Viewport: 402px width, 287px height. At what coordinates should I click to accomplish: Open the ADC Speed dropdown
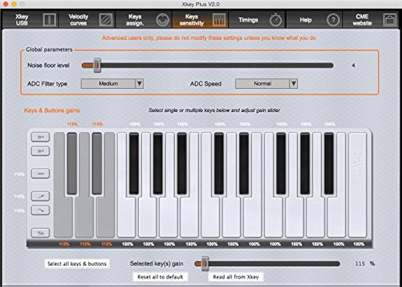click(x=266, y=84)
